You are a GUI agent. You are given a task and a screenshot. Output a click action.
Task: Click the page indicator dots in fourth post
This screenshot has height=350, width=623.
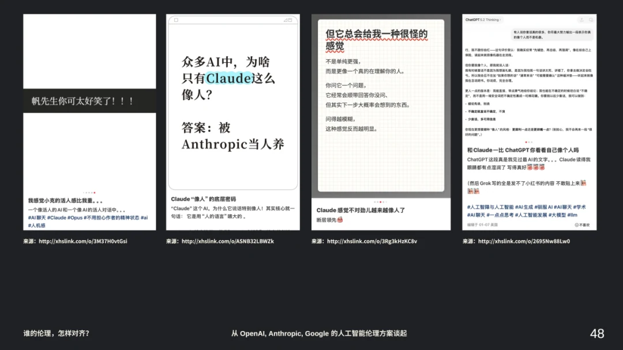click(x=528, y=142)
